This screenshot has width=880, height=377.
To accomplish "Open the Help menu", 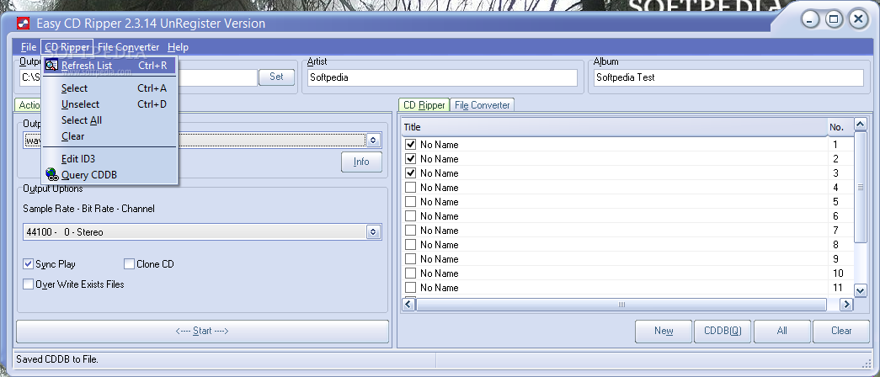I will [178, 47].
